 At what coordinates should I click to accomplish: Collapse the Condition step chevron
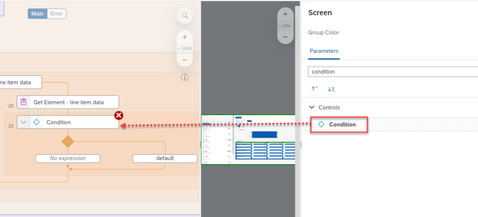coord(24,122)
